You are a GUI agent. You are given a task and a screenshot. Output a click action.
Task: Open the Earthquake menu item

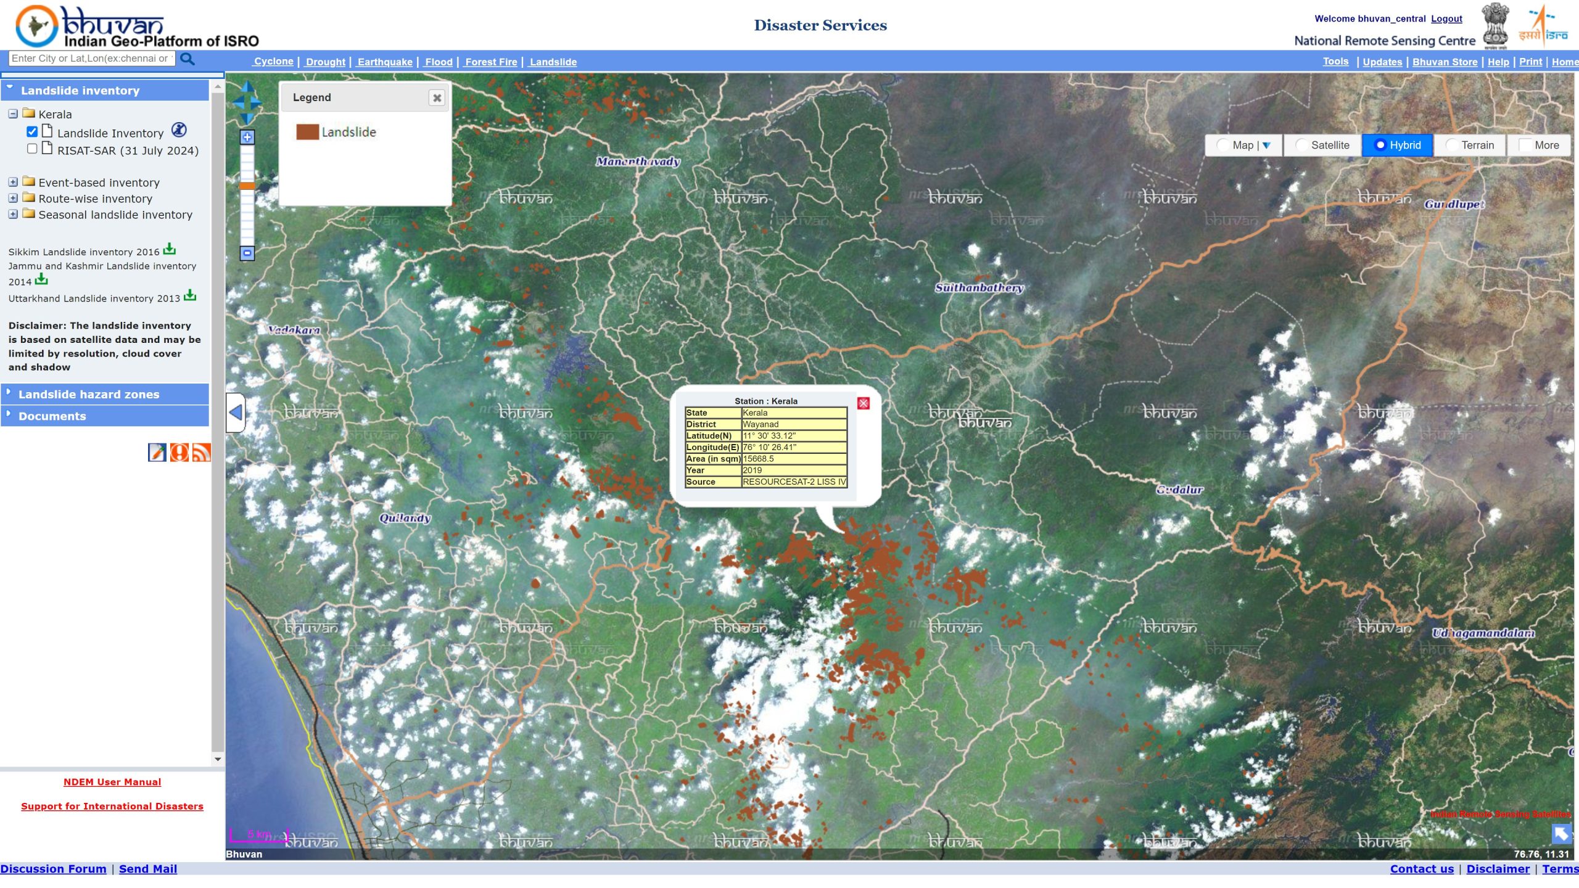385,62
